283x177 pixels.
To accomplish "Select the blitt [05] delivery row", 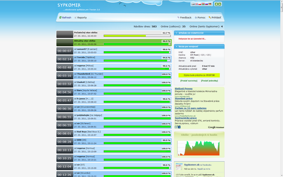I will click(x=114, y=142).
